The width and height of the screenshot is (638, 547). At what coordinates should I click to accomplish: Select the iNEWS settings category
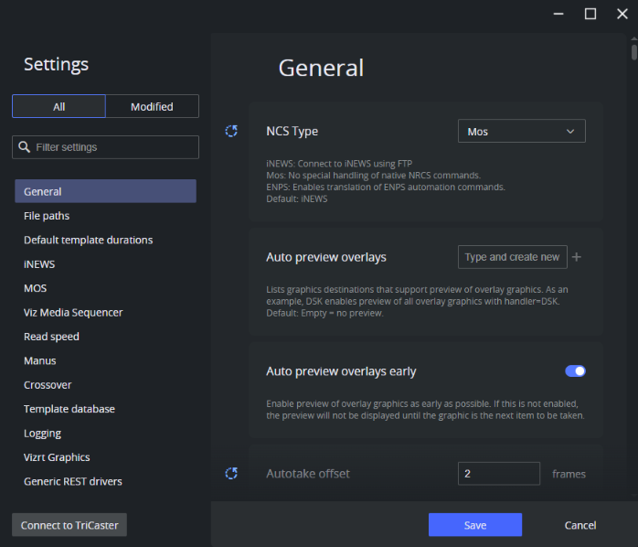(x=39, y=264)
